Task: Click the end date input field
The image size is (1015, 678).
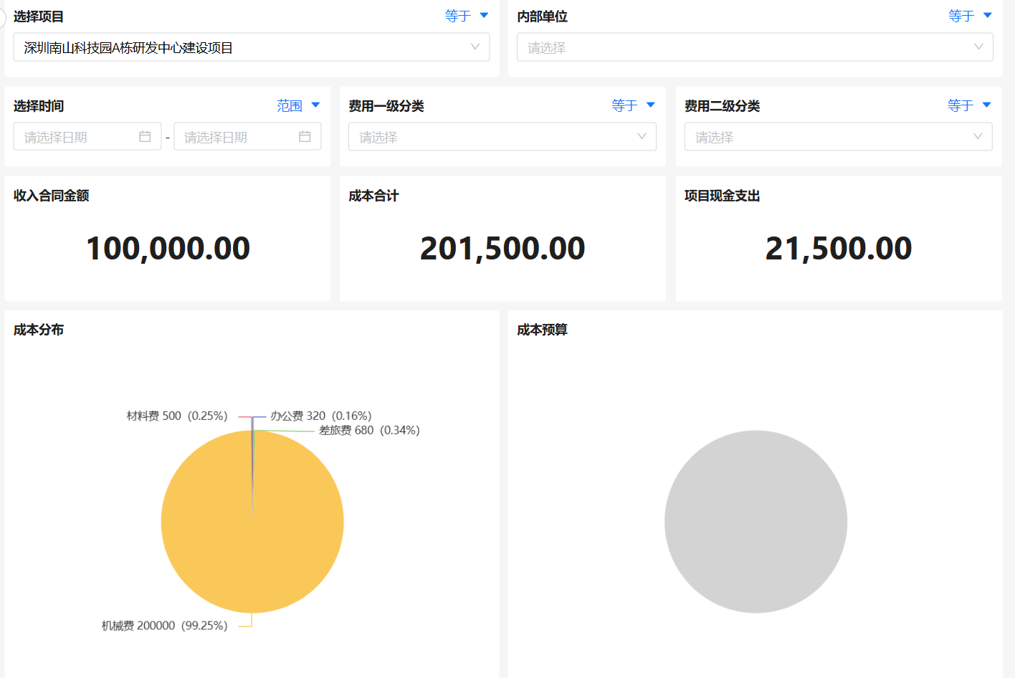Action: [x=247, y=137]
